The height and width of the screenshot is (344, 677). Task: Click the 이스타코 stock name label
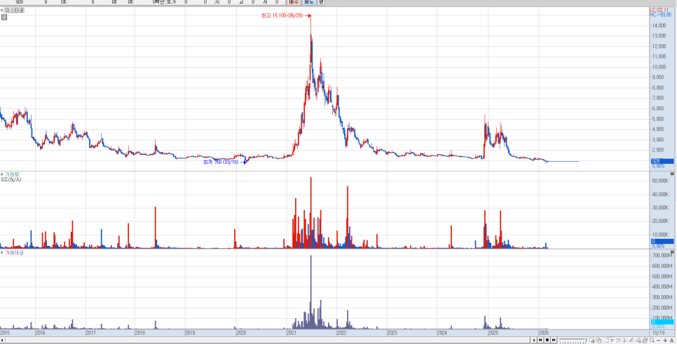point(15,11)
